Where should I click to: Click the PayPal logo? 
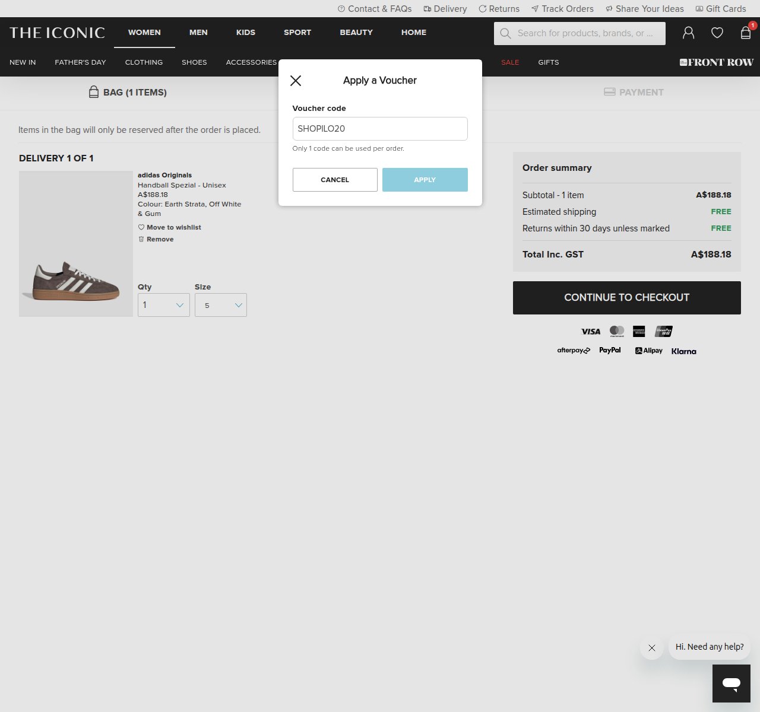coord(610,350)
